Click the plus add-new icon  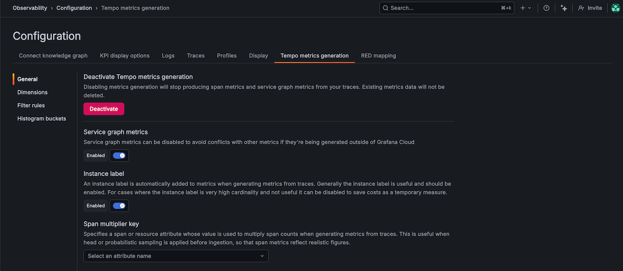click(x=523, y=8)
